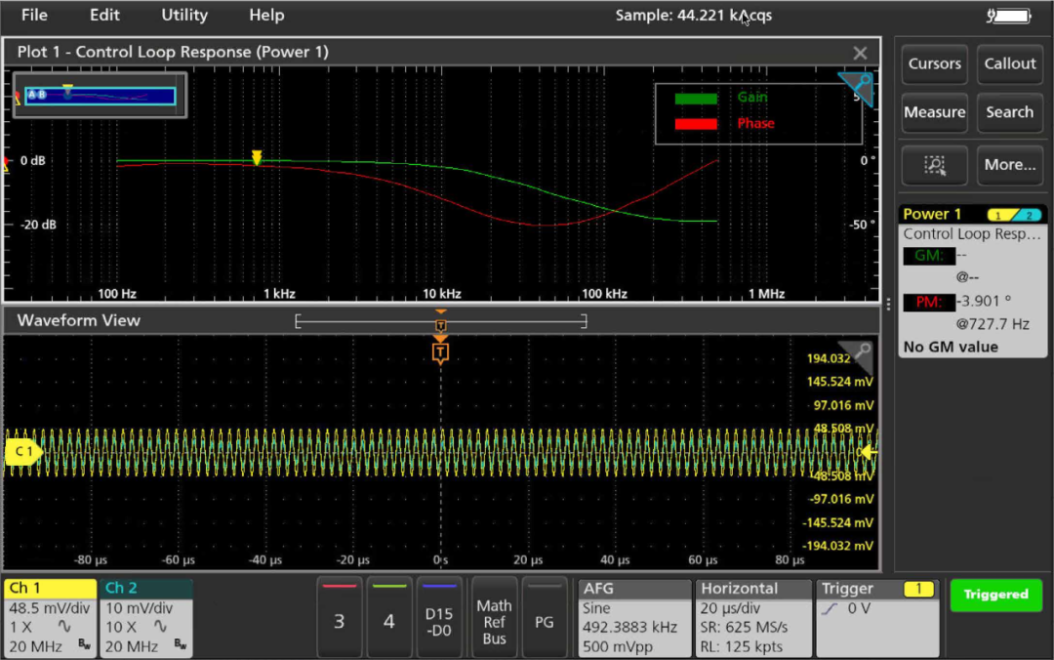This screenshot has height=660, width=1054.
Task: Open More... options menu
Action: (1009, 165)
